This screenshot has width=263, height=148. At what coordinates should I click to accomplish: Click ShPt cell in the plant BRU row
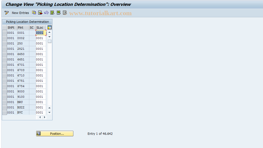pyautogui.click(x=12, y=102)
